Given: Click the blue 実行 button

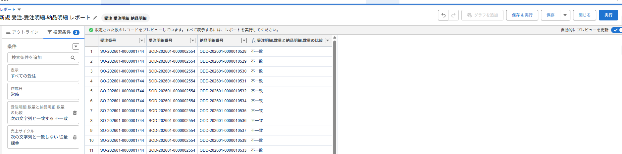Looking at the screenshot, I should click(608, 15).
